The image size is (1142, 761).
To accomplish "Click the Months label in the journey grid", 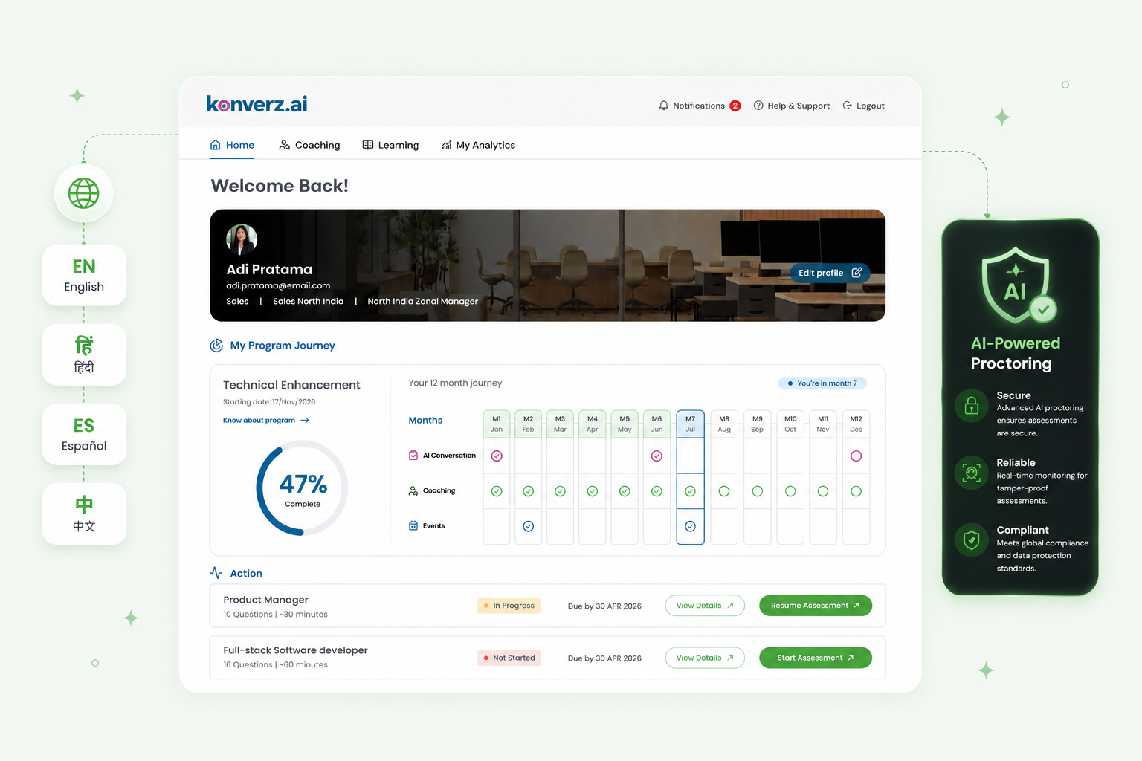I will [x=425, y=421].
